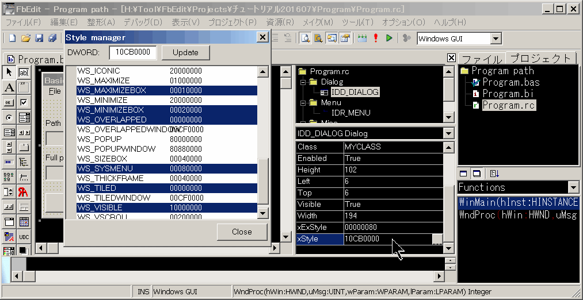Click the Save All multiple-disks icon

click(53, 39)
